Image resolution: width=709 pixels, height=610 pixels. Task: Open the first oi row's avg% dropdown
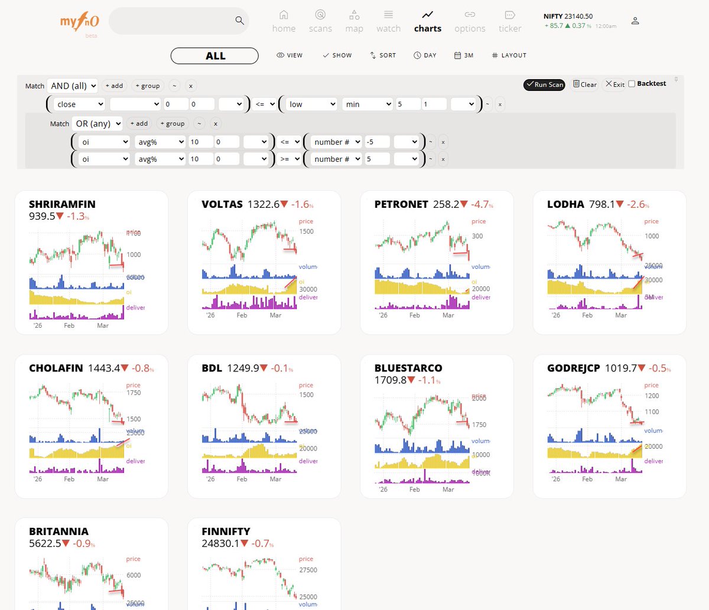tap(160, 142)
